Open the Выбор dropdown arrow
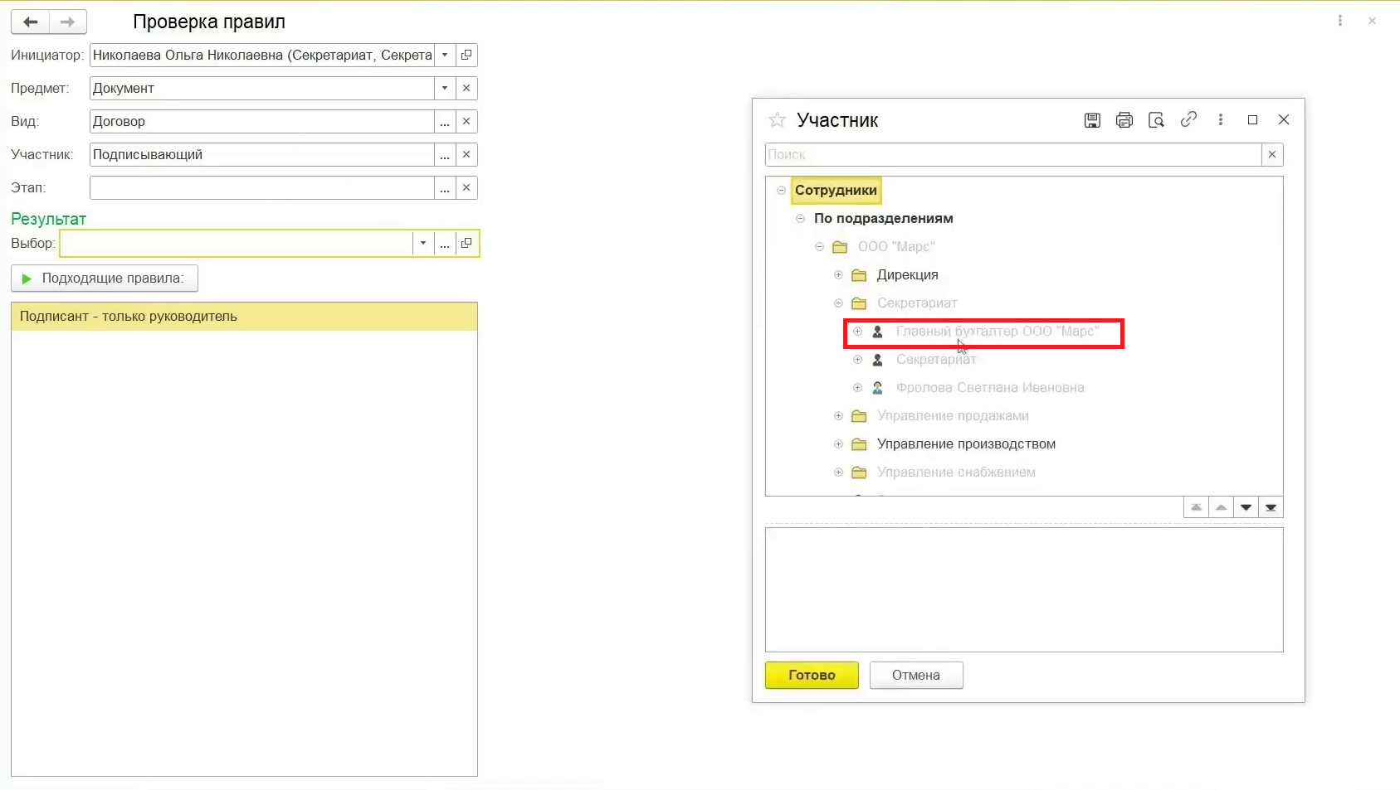This screenshot has height=790, width=1400. [423, 244]
